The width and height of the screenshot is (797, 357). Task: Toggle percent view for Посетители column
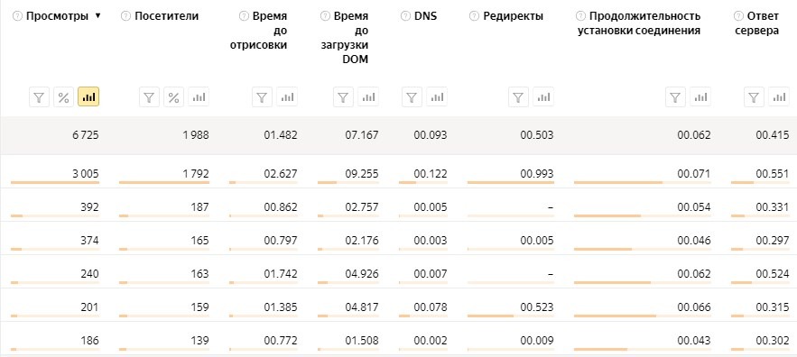tap(174, 97)
